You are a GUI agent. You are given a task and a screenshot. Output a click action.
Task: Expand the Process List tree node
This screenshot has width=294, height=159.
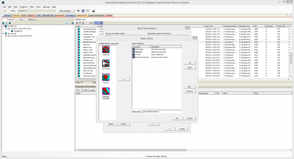(x=3, y=26)
